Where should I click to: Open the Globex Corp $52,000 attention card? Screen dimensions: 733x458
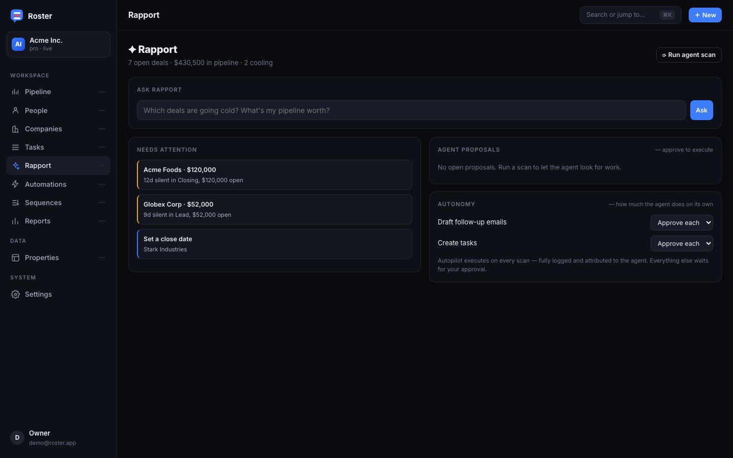[274, 209]
